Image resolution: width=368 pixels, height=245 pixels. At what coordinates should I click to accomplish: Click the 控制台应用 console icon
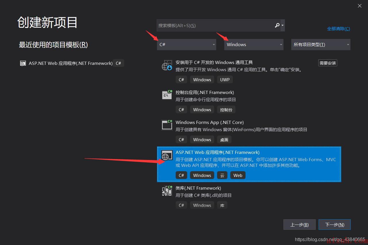(167, 95)
